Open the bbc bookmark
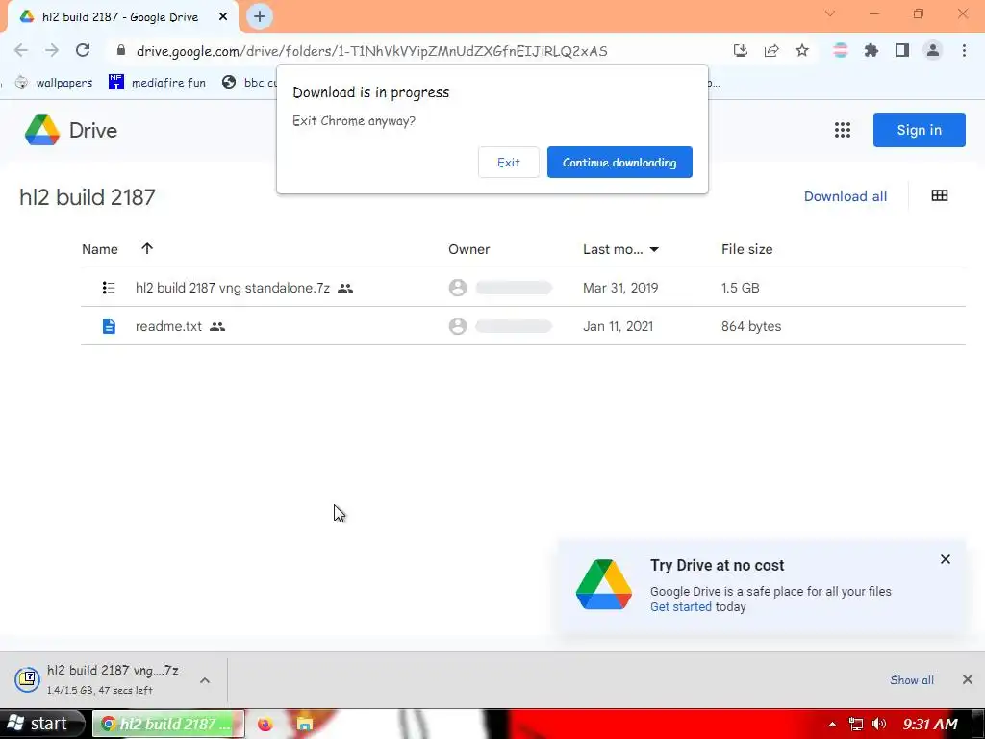985x739 pixels. [249, 83]
